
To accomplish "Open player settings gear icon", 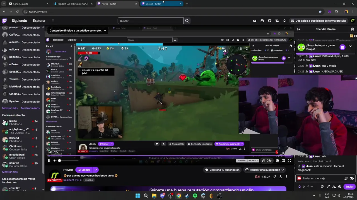I will click(277, 161).
